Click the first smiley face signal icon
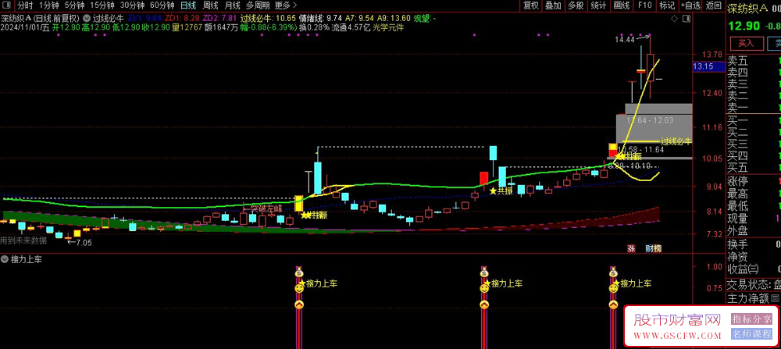Screen dimensions: 781x349 coord(298,288)
